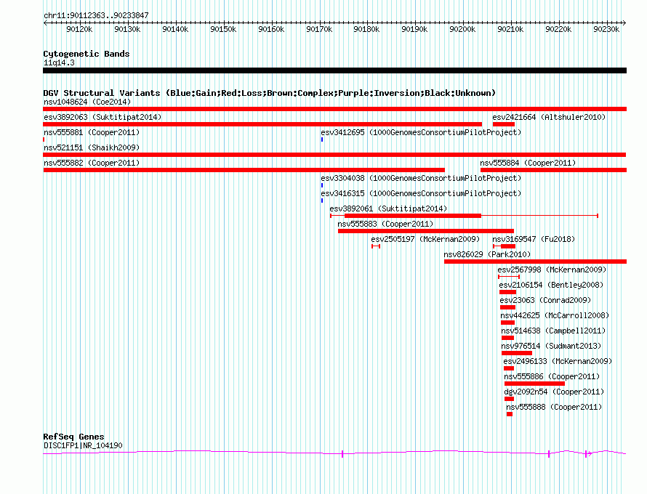Click the 11q14.3 cytogenetic band bar

tap(334, 70)
